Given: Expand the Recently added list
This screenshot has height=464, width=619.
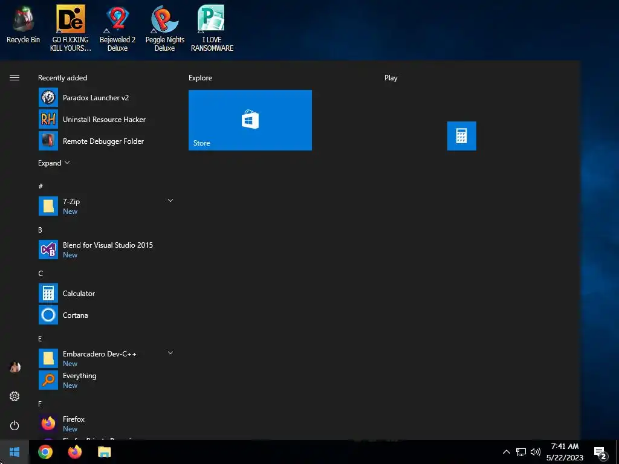Looking at the screenshot, I should click(54, 163).
